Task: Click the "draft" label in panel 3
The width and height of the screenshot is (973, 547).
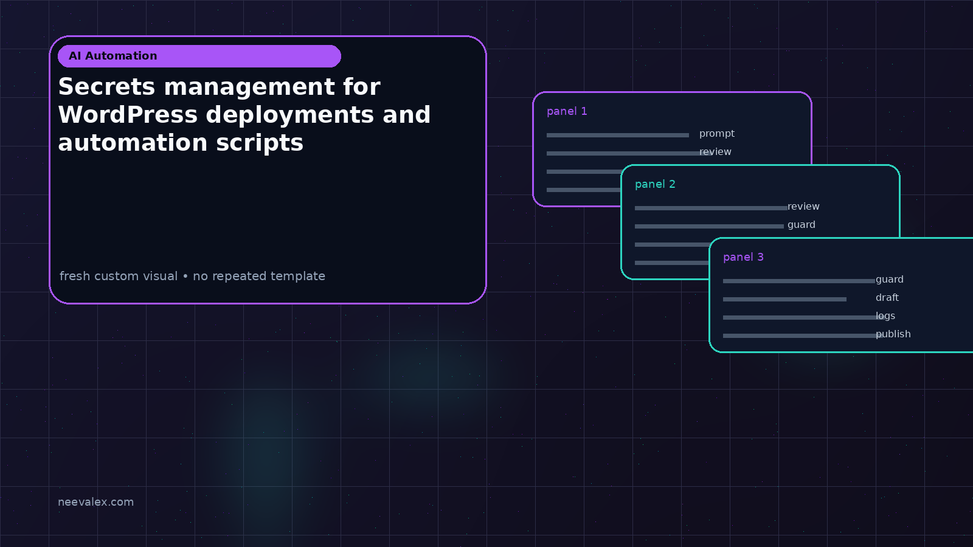Action: coord(887,298)
